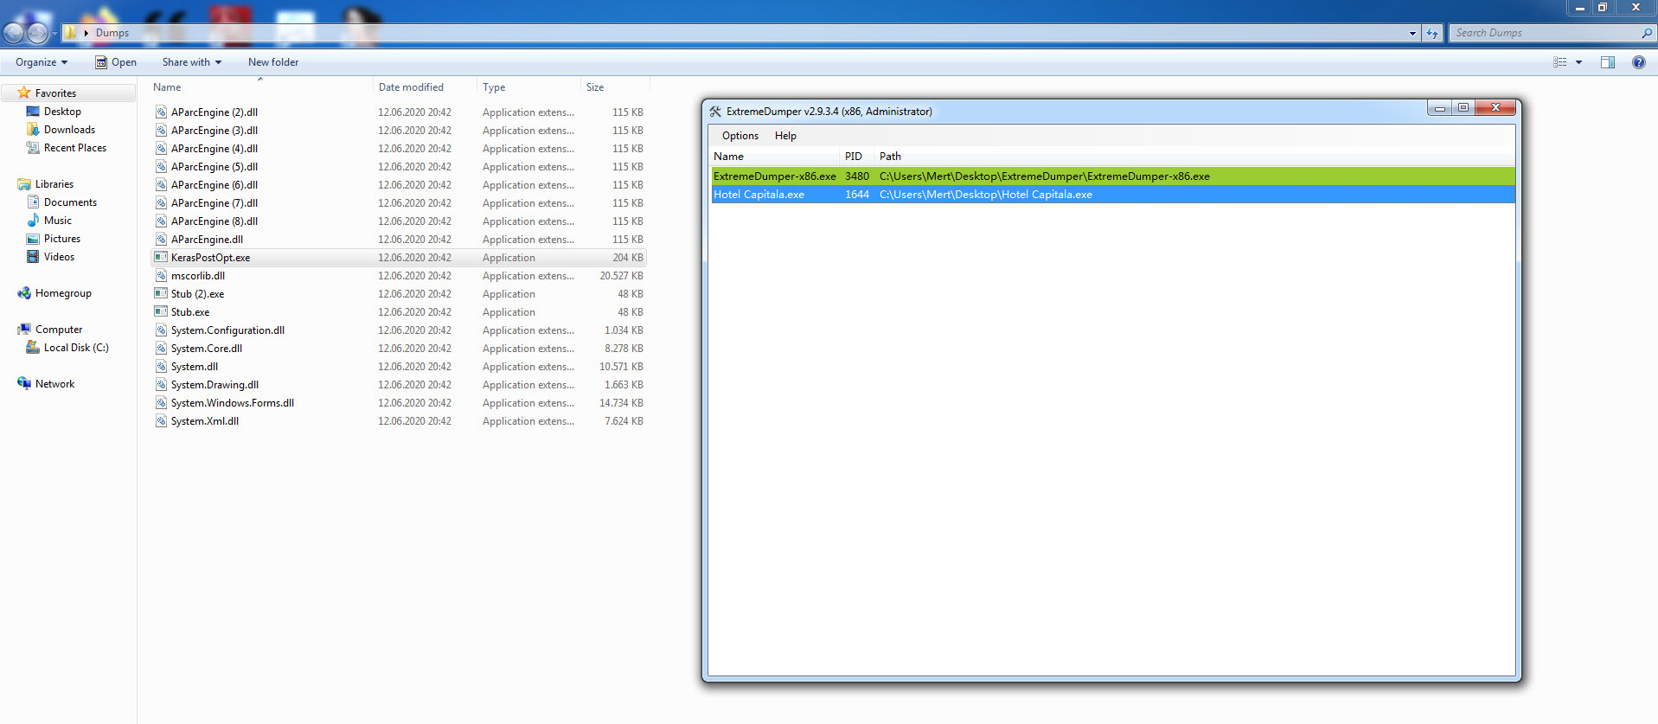Select the AParcEngine (2).dll file icon
Viewport: 1658px width, 724px height.
click(161, 112)
